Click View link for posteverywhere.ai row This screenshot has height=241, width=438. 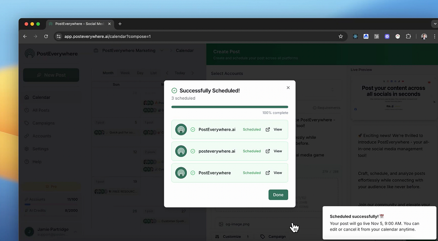point(278,151)
